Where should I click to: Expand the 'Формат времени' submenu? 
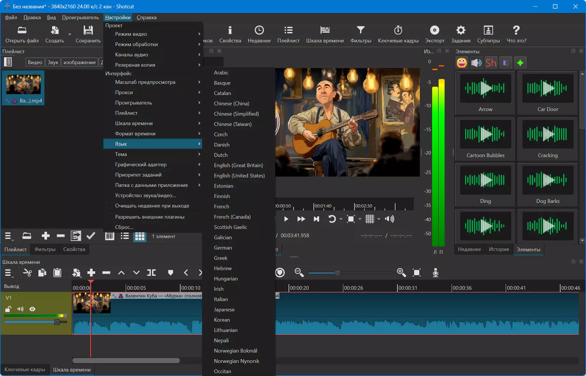click(x=153, y=133)
